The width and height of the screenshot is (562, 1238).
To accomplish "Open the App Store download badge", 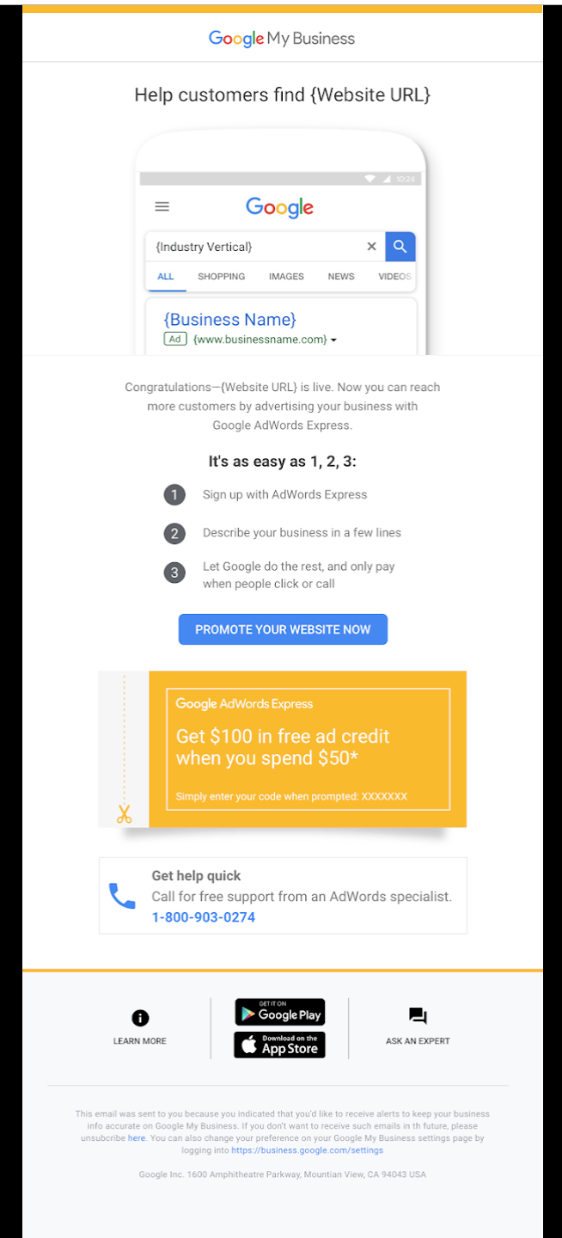I will pyautogui.click(x=279, y=1045).
